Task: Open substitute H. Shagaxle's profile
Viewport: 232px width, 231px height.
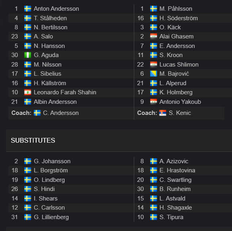Action: tap(176, 208)
